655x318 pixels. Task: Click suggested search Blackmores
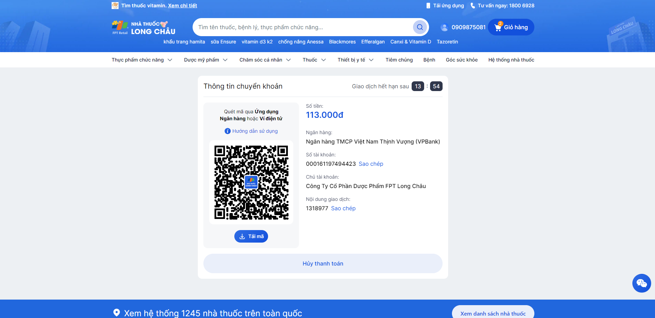pos(342,42)
